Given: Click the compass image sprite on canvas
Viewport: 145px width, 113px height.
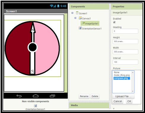Looking at the screenshot, I should click(32, 48).
